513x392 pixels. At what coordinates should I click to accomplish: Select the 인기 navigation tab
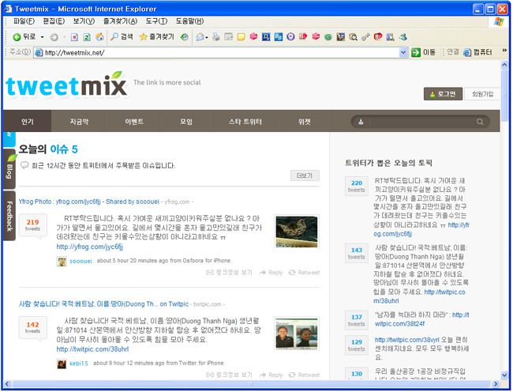(28, 122)
